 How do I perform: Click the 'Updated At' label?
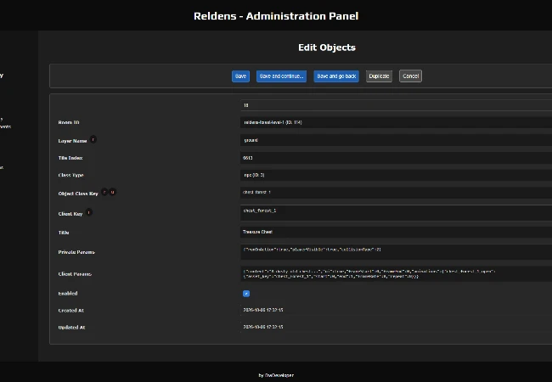point(71,328)
